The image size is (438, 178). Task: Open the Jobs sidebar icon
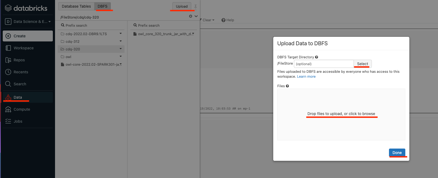tap(8, 121)
